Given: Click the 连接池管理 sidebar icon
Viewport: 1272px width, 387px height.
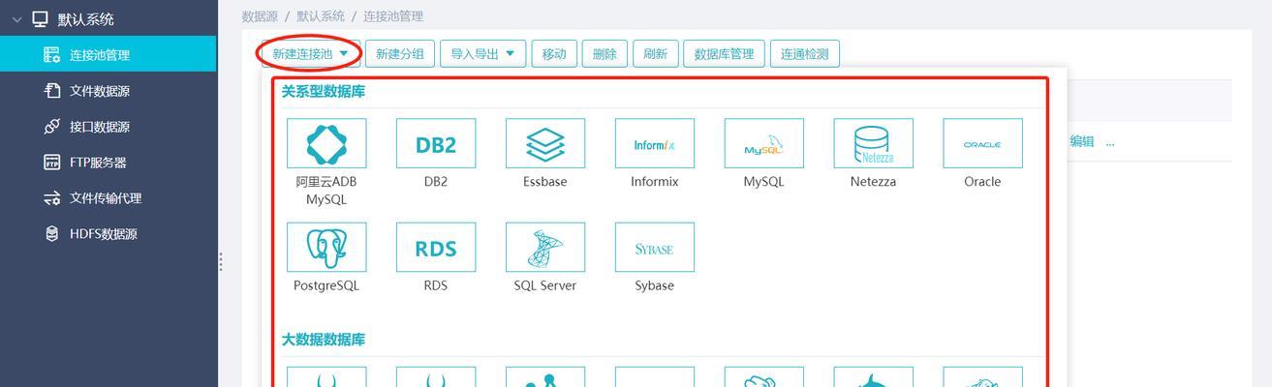Looking at the screenshot, I should coord(52,55).
